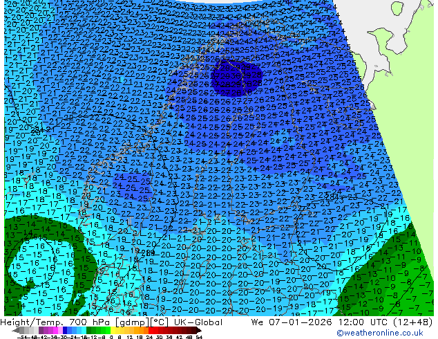Pick the dark blue legend swatch
438x339 pixels.
coord(65,330)
